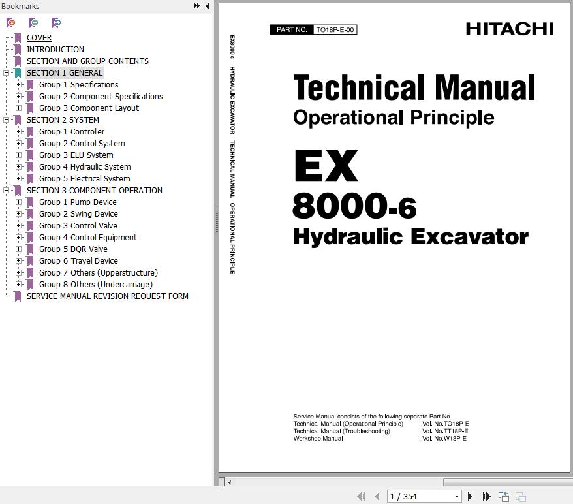The width and height of the screenshot is (573, 504).
Task: Expand Group 4 Hydraulic System
Action: pyautogui.click(x=19, y=167)
